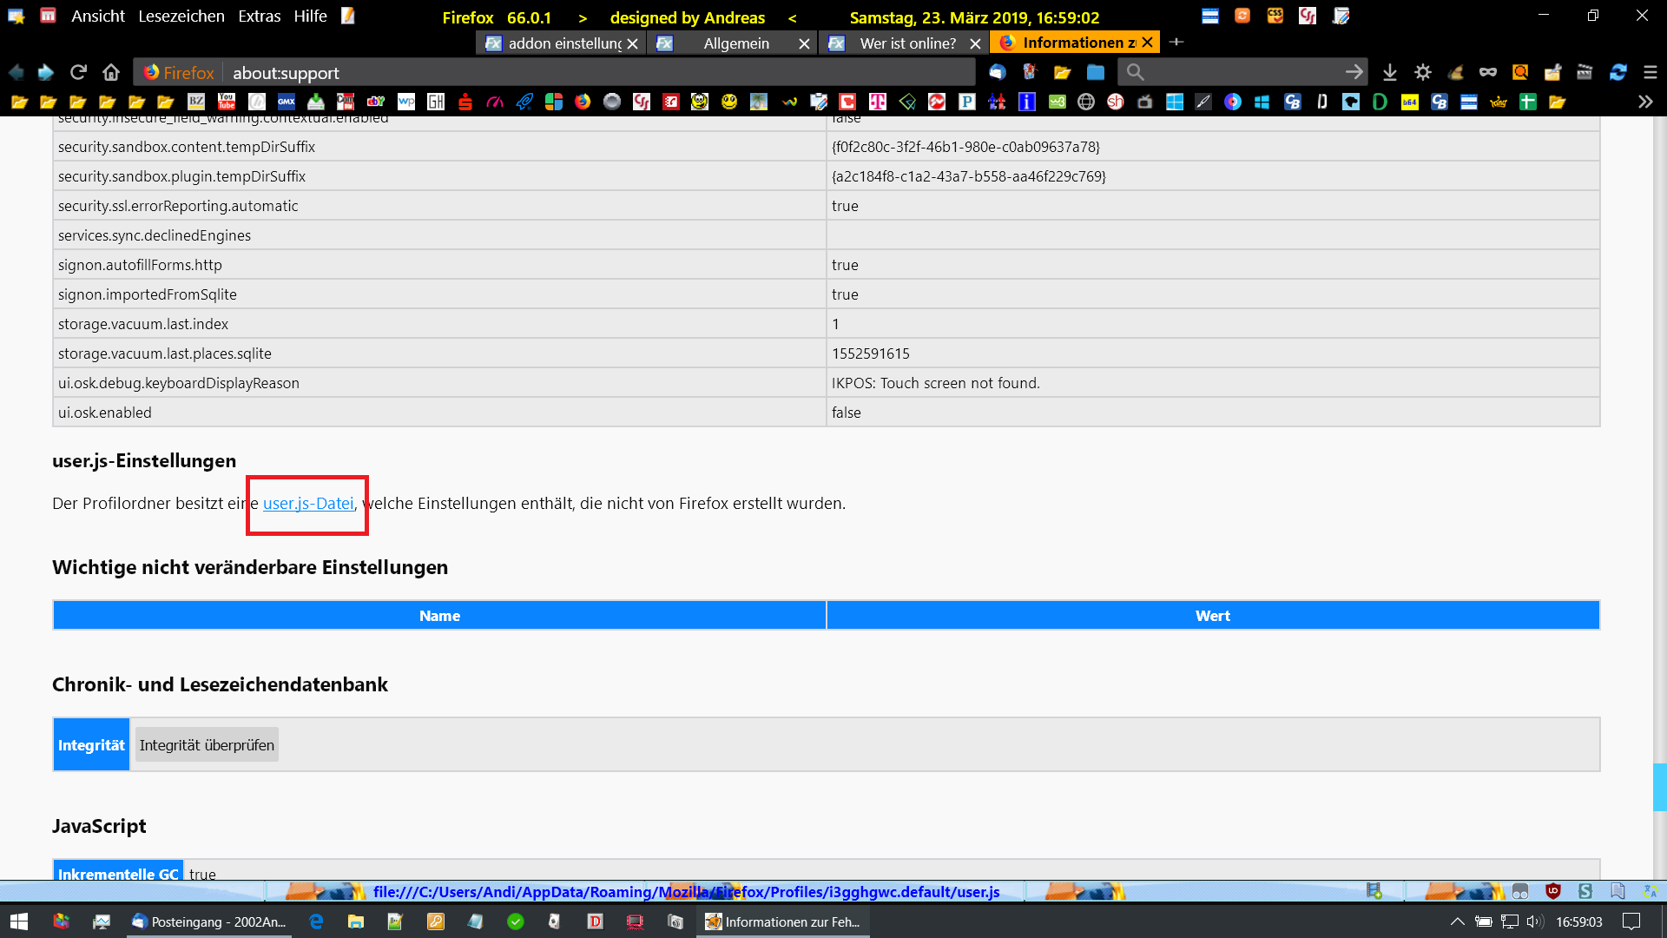1667x938 pixels.
Task: Close the addon einstellungen tab
Action: [632, 43]
